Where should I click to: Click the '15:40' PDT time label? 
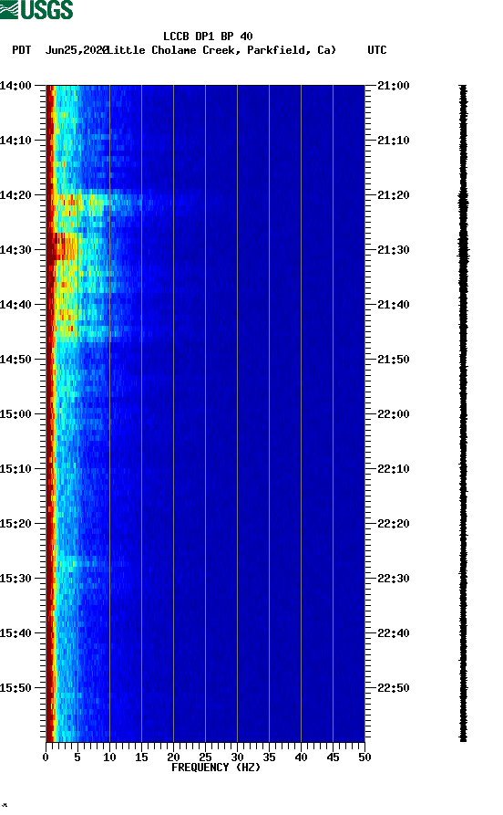pyautogui.click(x=15, y=632)
